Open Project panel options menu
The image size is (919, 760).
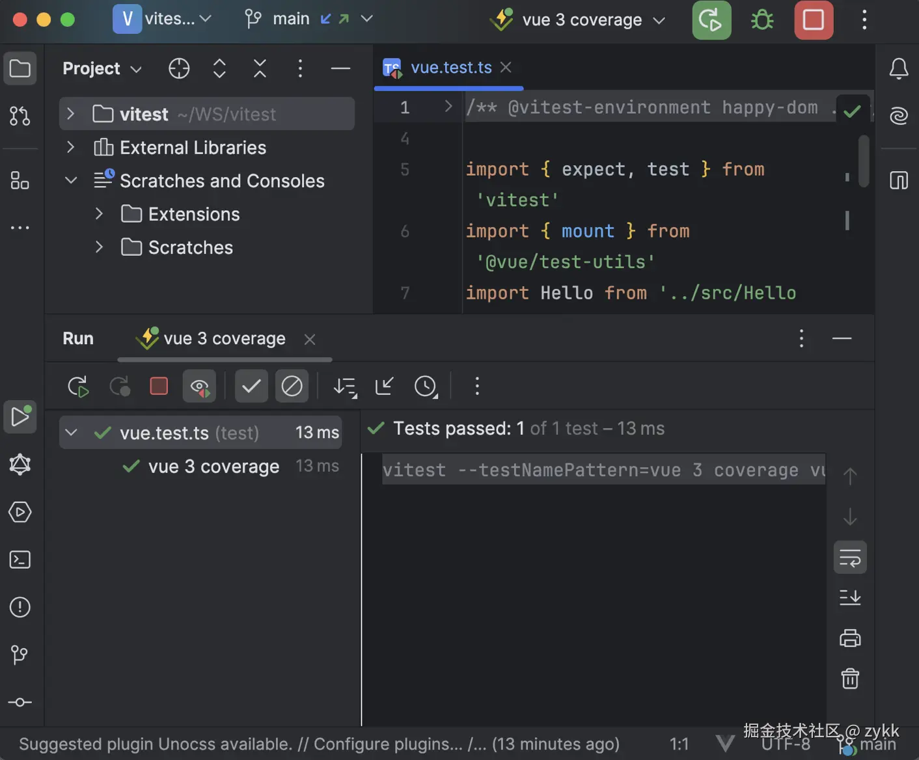click(300, 68)
